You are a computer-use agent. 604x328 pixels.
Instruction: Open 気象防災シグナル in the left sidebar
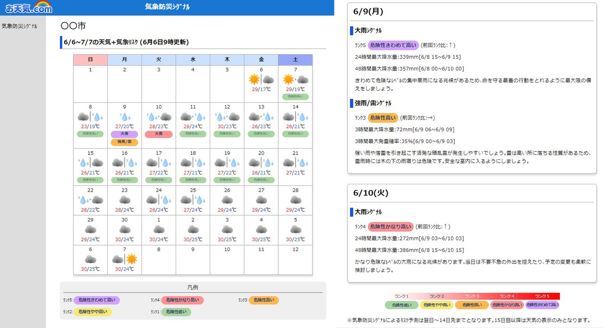pyautogui.click(x=19, y=26)
